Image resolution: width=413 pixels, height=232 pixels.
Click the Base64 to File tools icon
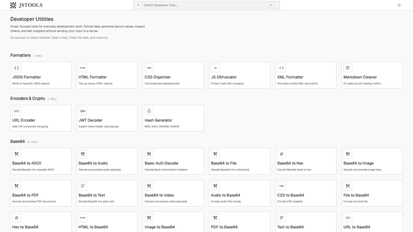click(215, 154)
